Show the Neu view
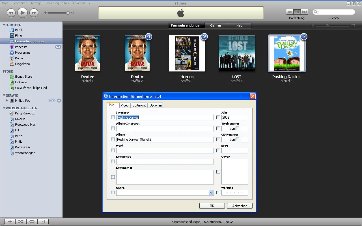362x226 pixels. 239,25
